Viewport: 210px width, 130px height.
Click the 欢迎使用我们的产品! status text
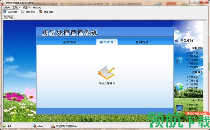pyautogui.click(x=67, y=126)
